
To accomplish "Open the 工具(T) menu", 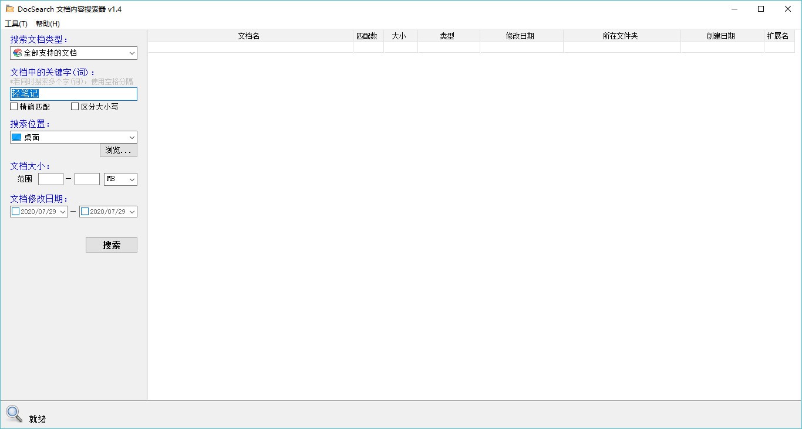I will pos(16,24).
